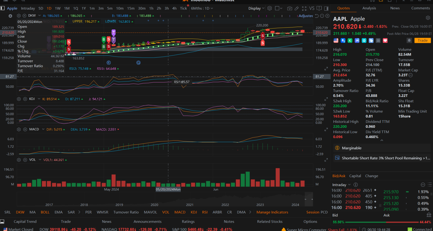Add AAPL to favorites with the heart icon
433x231 pixels.
pyautogui.click(x=385, y=41)
